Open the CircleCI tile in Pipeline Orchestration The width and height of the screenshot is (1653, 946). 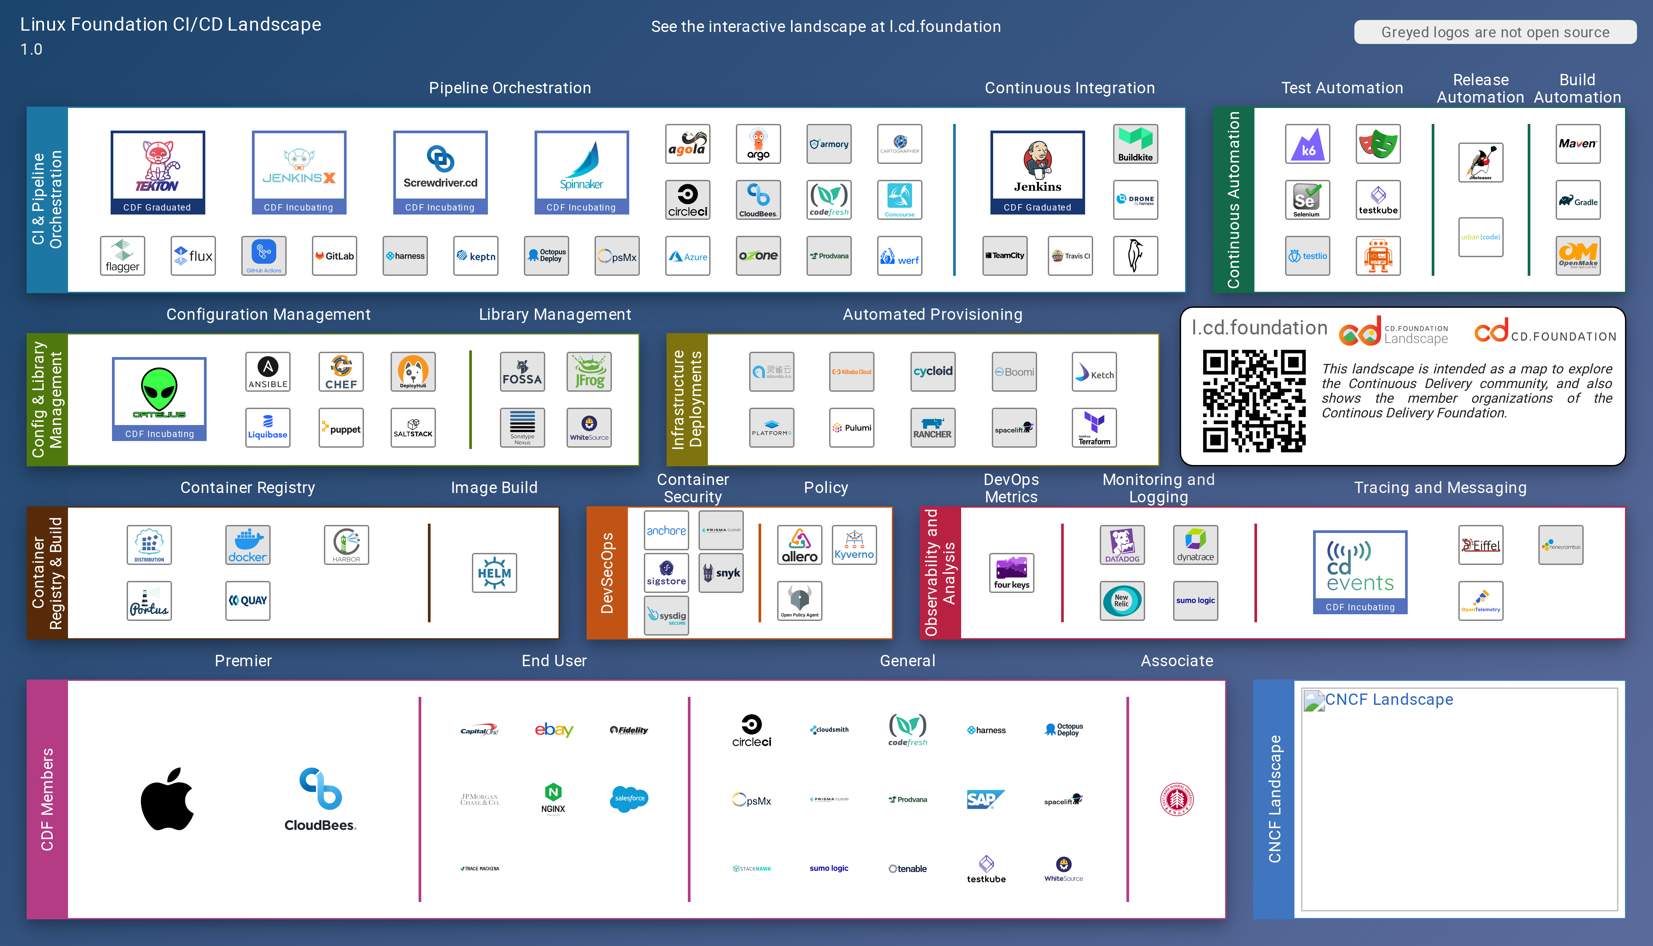[x=688, y=200]
